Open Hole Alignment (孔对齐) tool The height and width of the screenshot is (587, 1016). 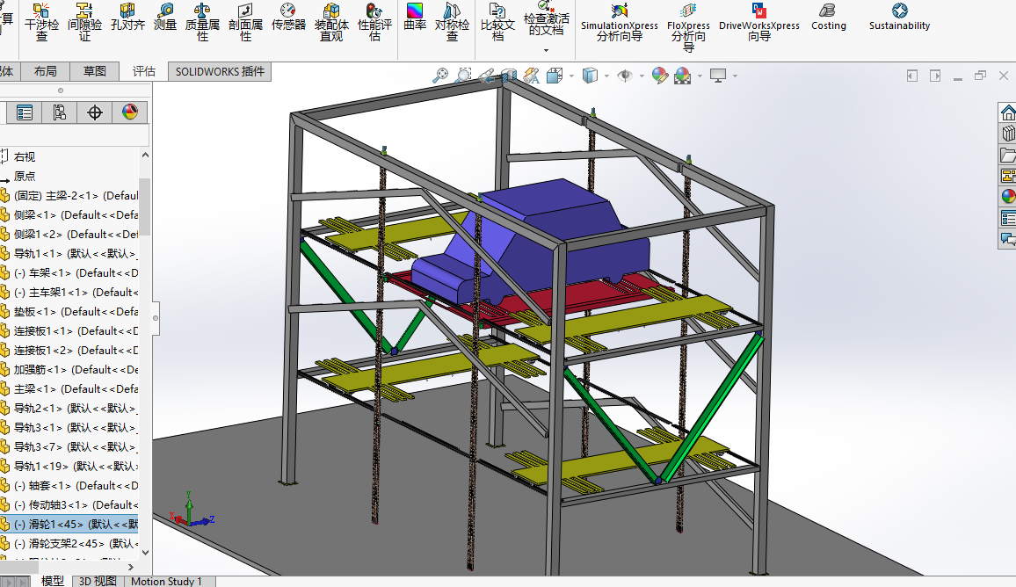(x=127, y=18)
